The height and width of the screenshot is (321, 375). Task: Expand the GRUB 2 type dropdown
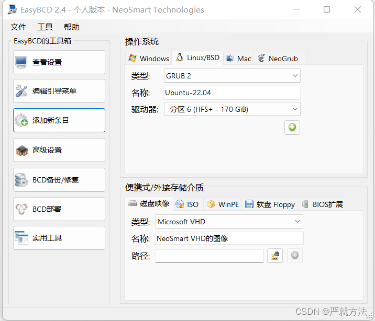[x=232, y=76]
